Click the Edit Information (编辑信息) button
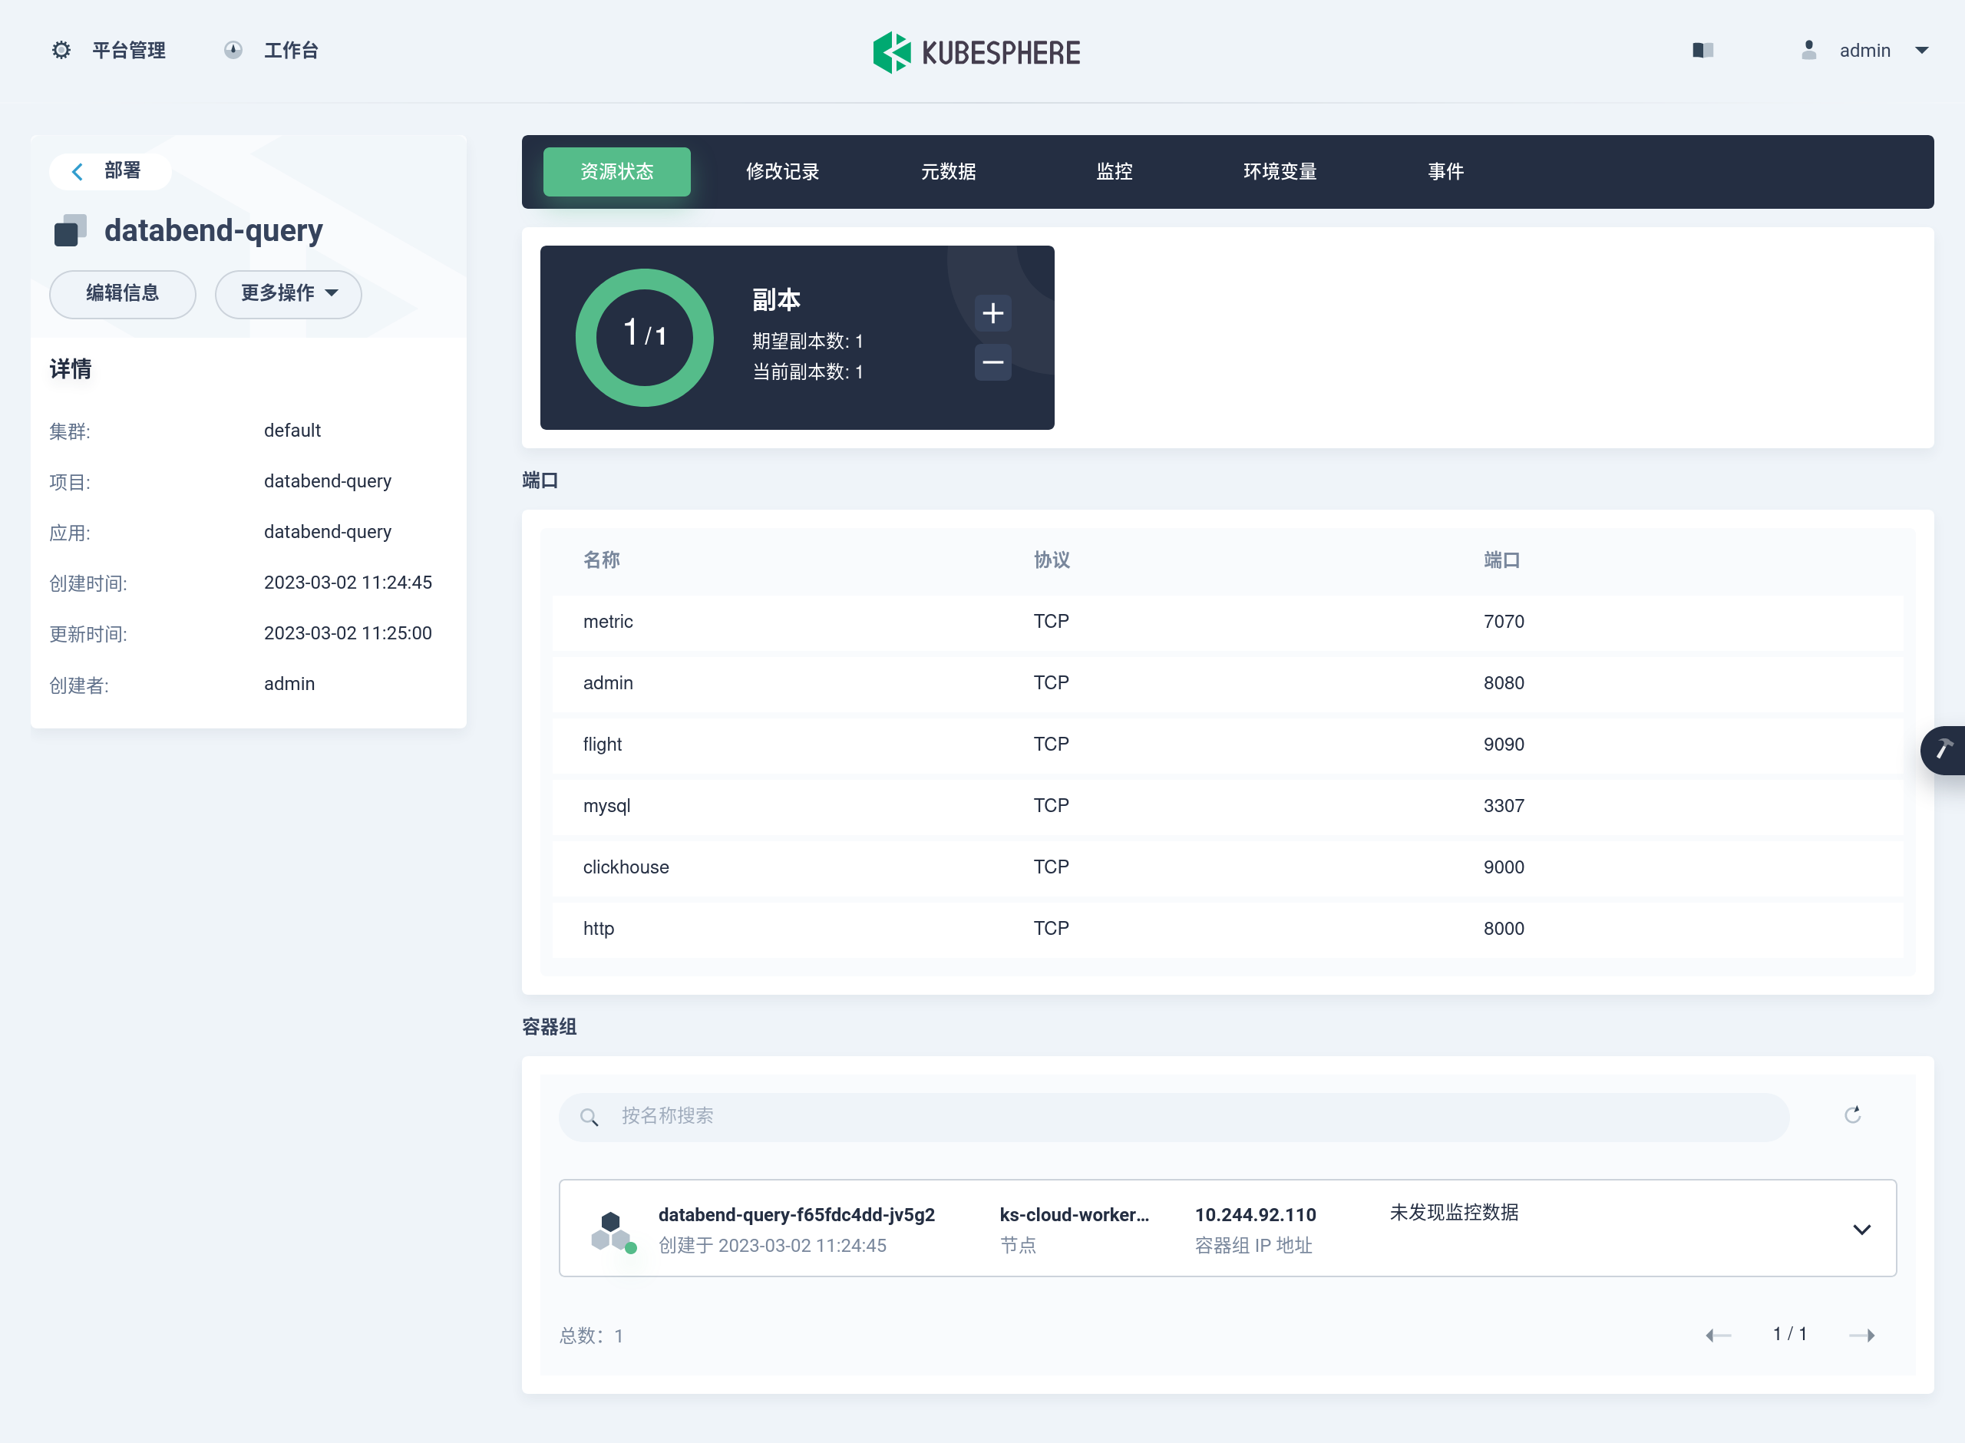 (122, 293)
